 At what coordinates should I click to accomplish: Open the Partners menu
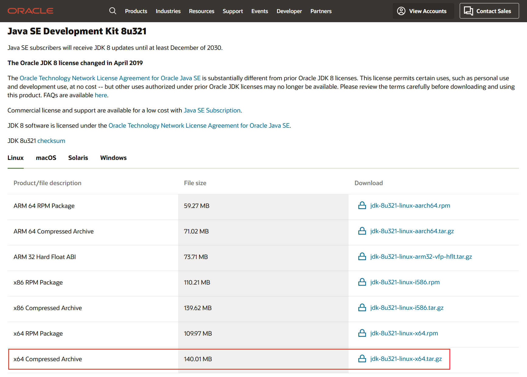(321, 11)
